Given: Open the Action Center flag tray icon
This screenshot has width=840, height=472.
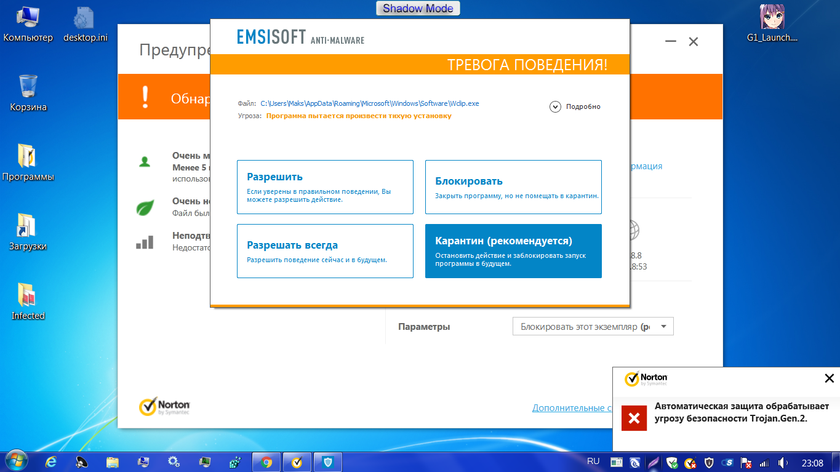Looking at the screenshot, I should [746, 462].
